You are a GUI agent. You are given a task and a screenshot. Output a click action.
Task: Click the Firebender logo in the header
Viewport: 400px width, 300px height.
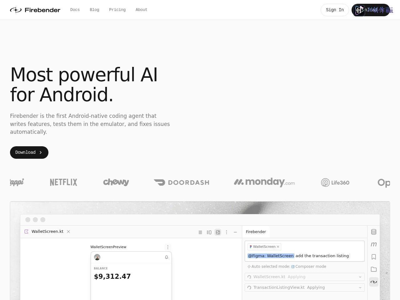[35, 10]
